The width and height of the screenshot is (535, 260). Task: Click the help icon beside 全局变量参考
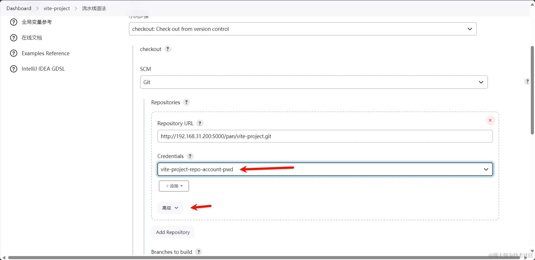click(13, 22)
